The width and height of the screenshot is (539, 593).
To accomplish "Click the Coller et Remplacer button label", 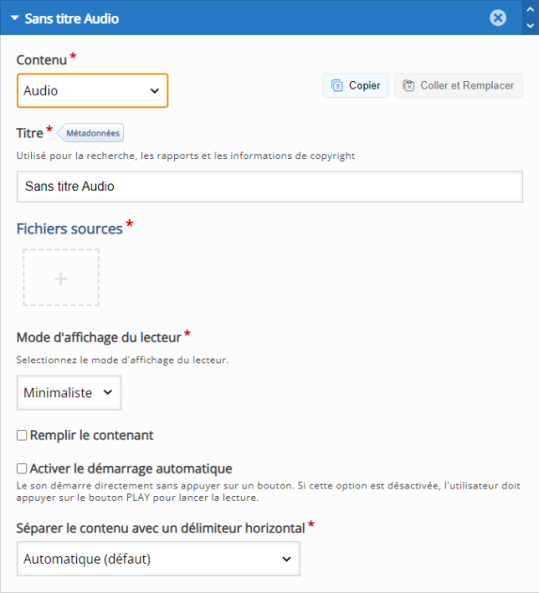I will click(468, 86).
